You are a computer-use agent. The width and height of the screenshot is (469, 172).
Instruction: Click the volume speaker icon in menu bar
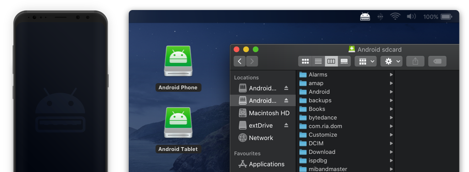click(411, 17)
